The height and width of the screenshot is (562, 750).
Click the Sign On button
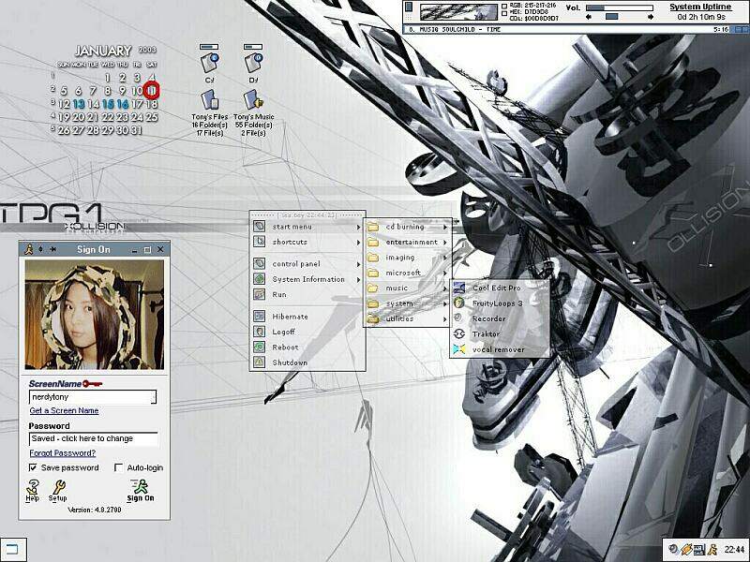click(x=141, y=488)
